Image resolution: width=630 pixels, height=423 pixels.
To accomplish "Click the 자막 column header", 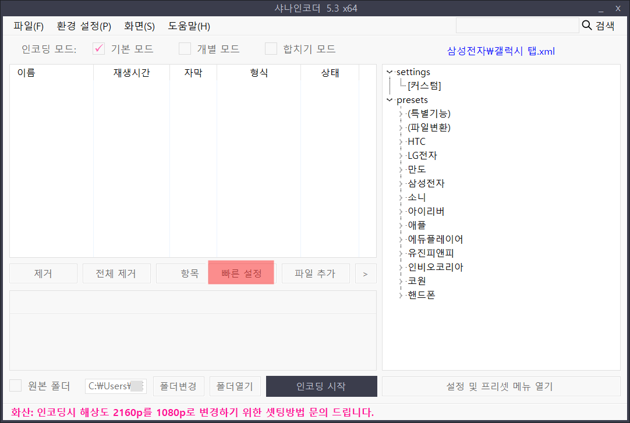I will (193, 73).
